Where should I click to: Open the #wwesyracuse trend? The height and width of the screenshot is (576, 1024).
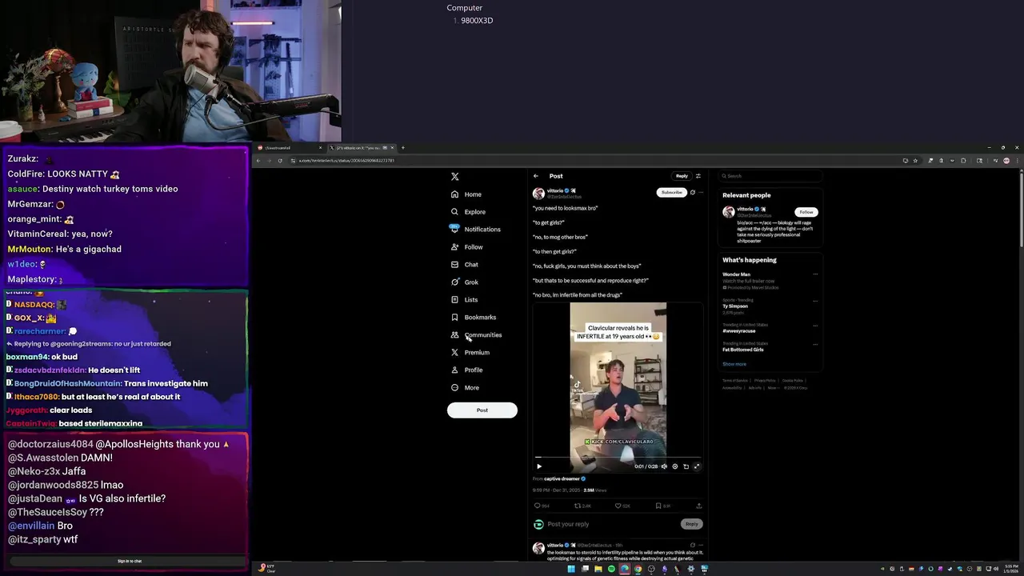tap(739, 331)
